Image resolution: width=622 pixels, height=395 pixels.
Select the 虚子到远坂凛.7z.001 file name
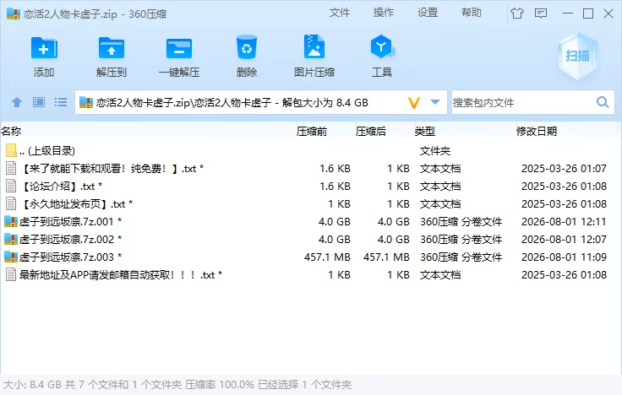click(70, 221)
